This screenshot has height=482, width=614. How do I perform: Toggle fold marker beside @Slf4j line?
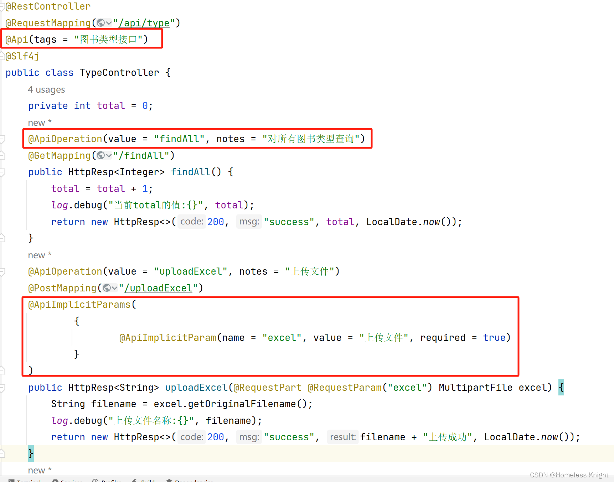2,56
